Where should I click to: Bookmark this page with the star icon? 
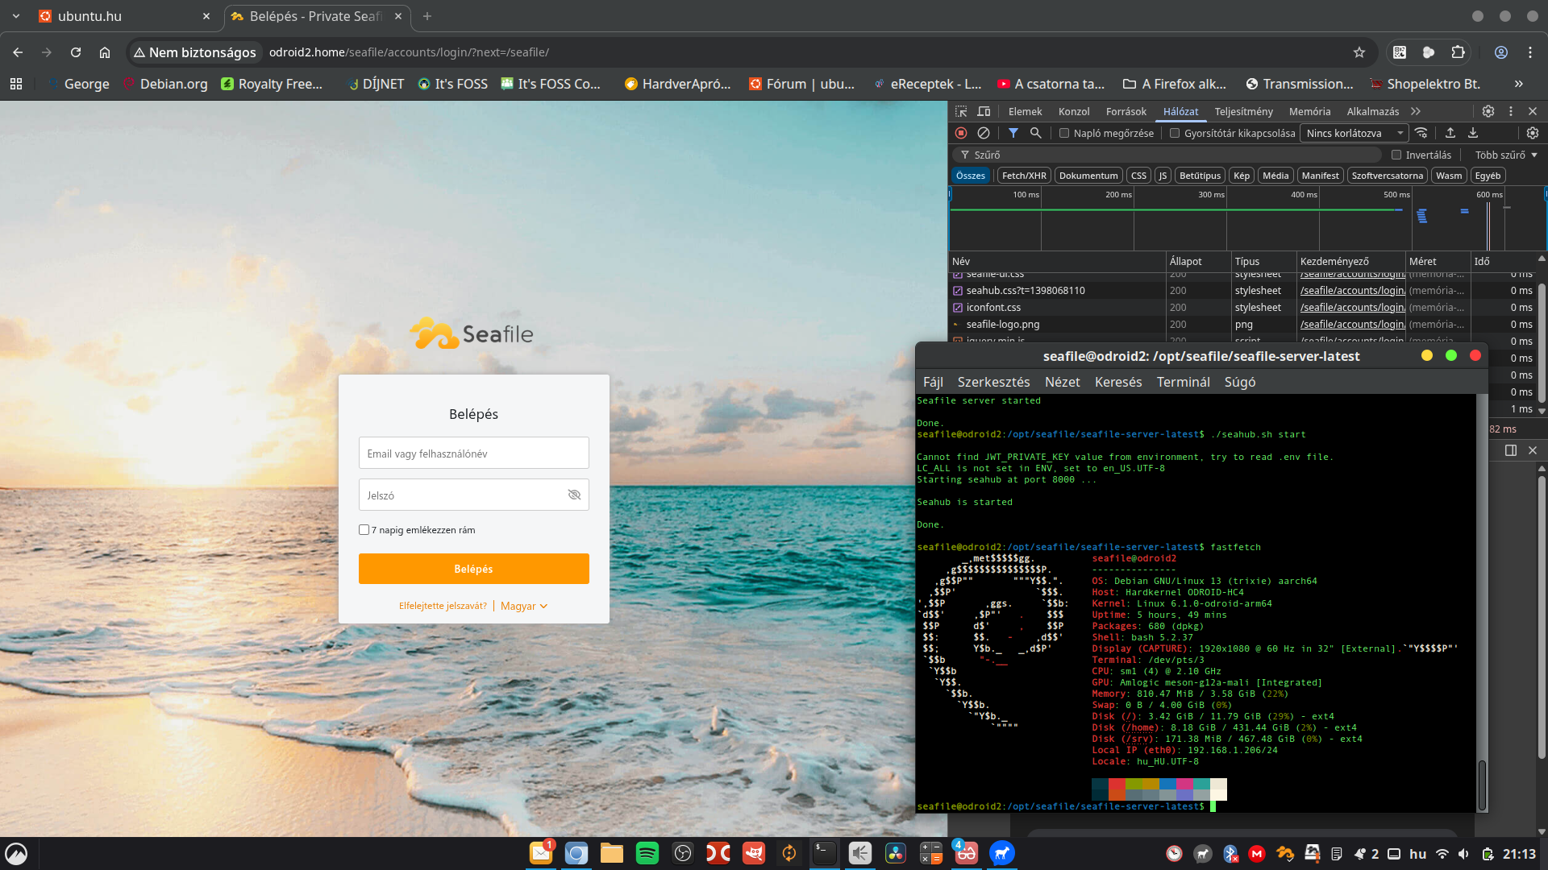[x=1359, y=52]
